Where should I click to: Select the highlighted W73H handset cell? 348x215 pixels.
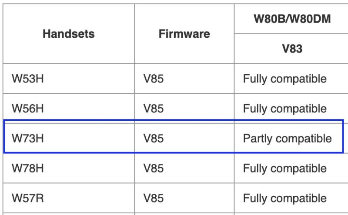point(69,138)
